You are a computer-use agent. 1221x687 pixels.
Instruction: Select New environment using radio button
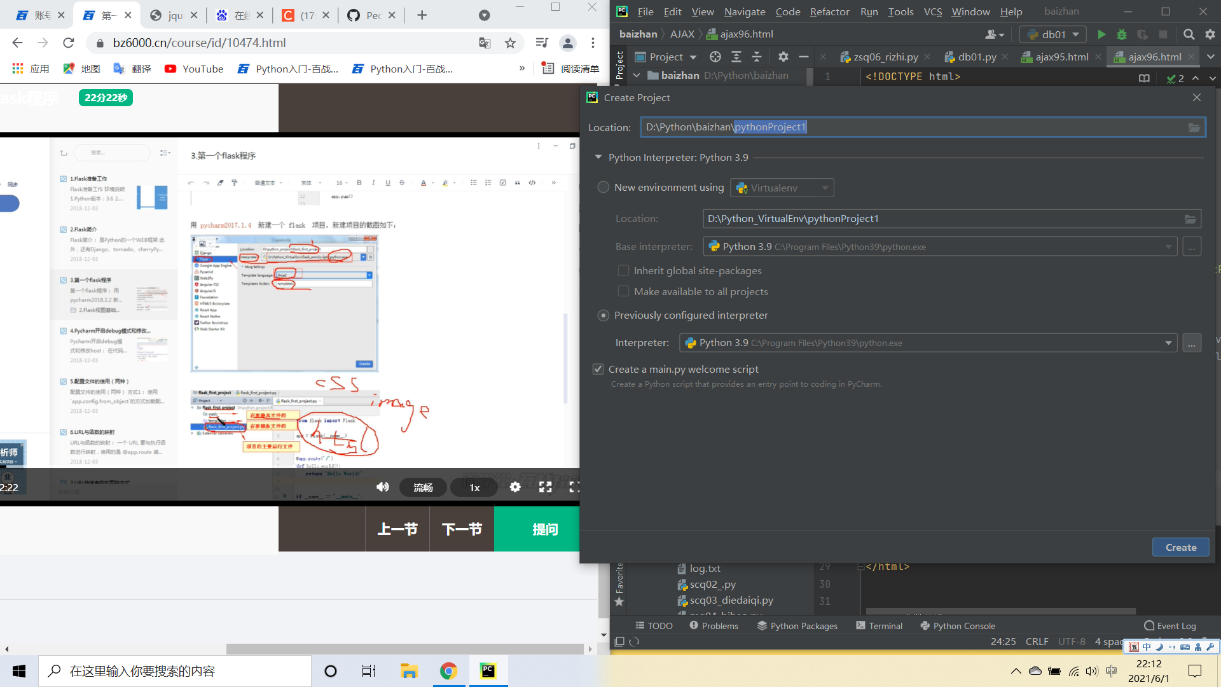(x=604, y=188)
